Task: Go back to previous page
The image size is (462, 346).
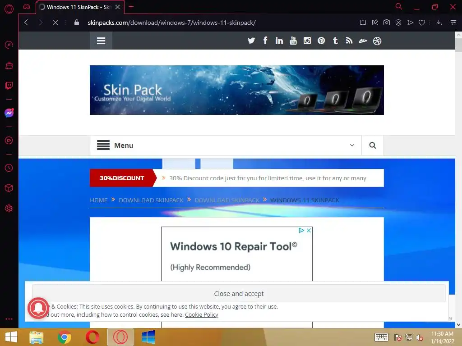Action: 26,23
